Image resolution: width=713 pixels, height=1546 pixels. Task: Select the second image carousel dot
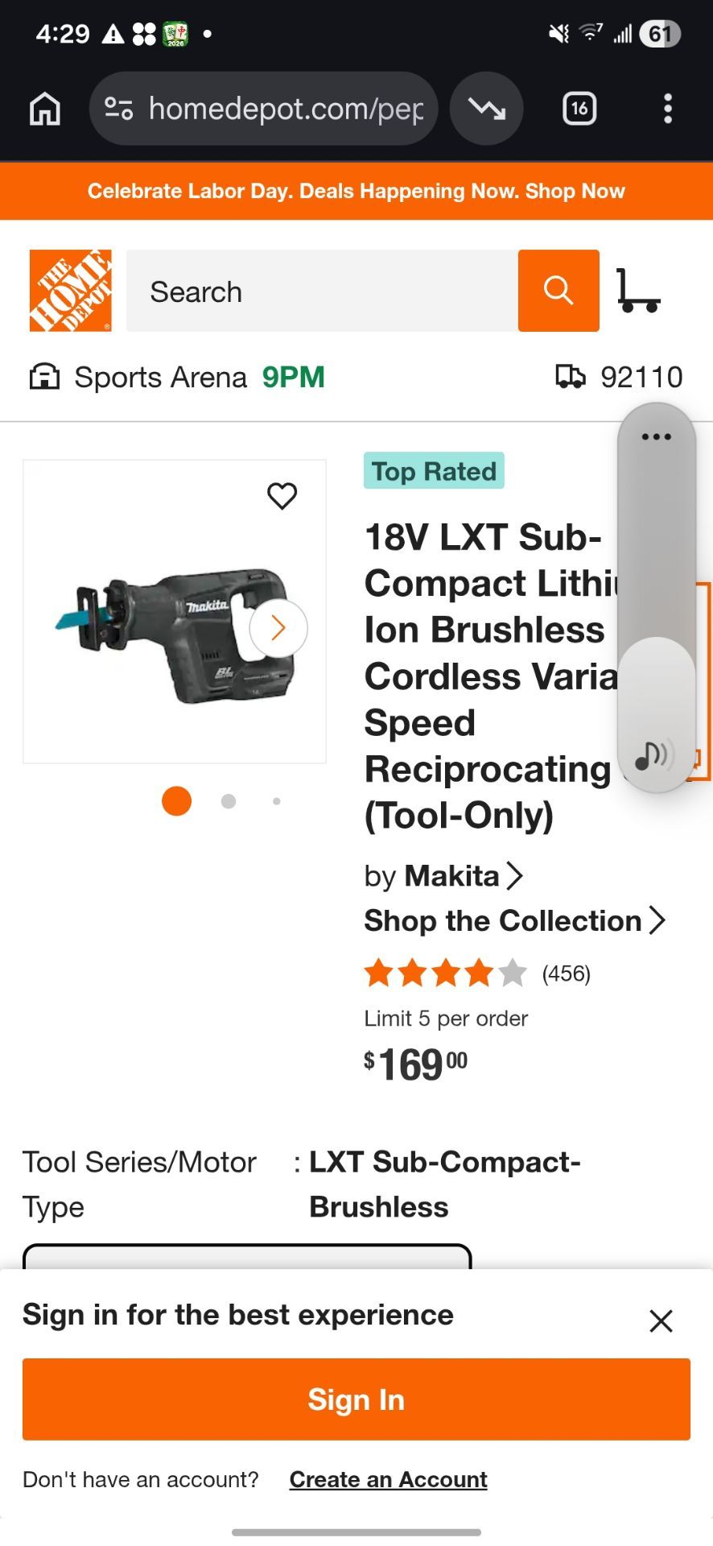[x=229, y=801]
